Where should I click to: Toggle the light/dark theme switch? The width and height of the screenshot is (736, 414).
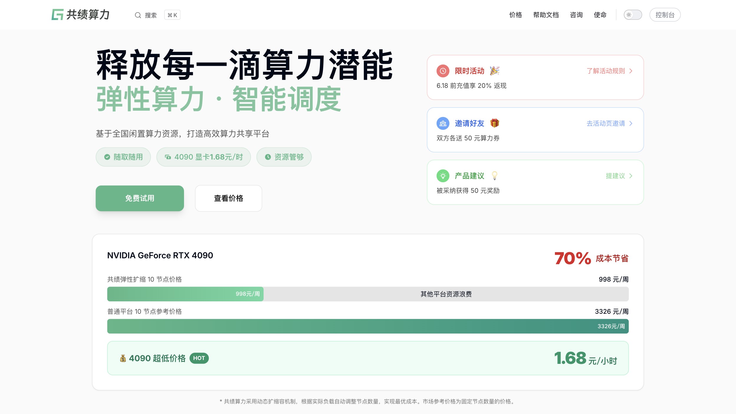click(633, 15)
